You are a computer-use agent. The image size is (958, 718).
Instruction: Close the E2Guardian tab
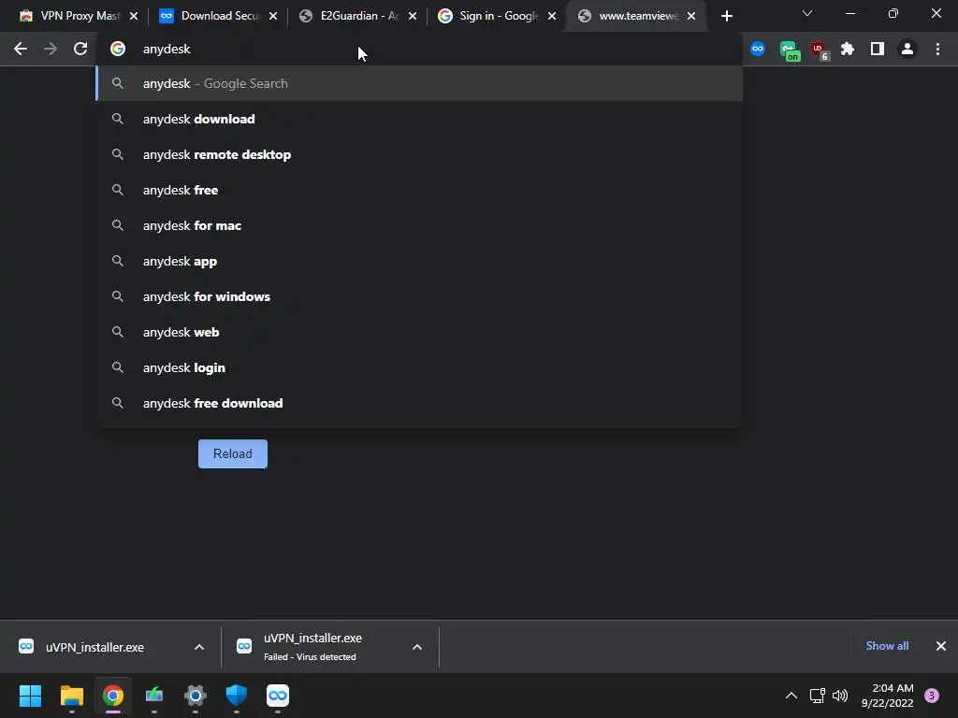point(413,16)
